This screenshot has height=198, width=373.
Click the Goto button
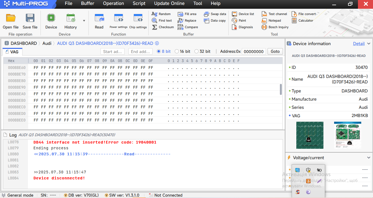click(275, 51)
